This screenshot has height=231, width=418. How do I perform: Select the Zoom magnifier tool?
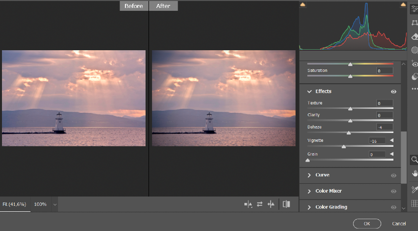click(x=415, y=159)
